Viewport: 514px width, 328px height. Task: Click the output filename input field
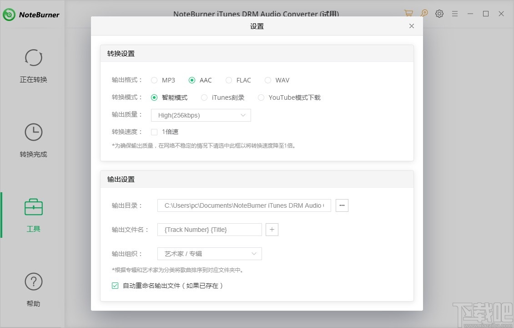[209, 230]
